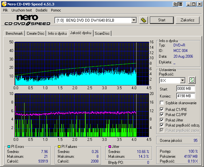This screenshot has height=167, width=204.
Task: Close the Nero CD-DVD Speed window
Action: pyautogui.click(x=199, y=4)
